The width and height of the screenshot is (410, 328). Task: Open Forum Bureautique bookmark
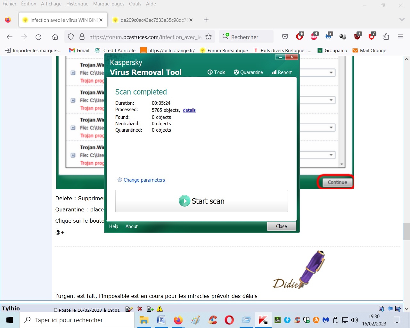click(x=224, y=50)
